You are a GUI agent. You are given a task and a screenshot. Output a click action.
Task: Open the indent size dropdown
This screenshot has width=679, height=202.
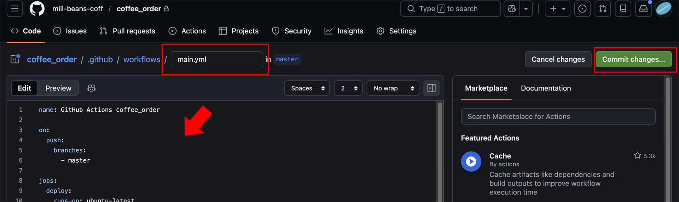(348, 88)
